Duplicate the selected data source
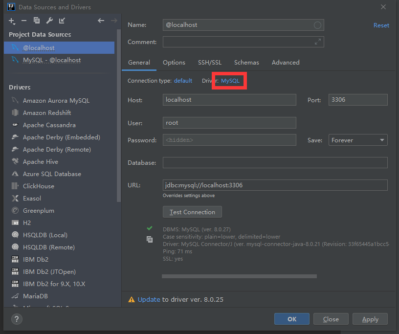The image size is (399, 334). pyautogui.click(x=37, y=21)
